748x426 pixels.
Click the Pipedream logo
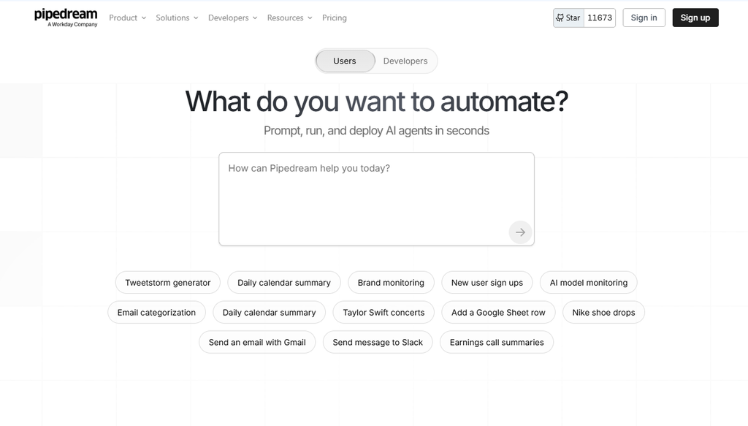tap(66, 18)
